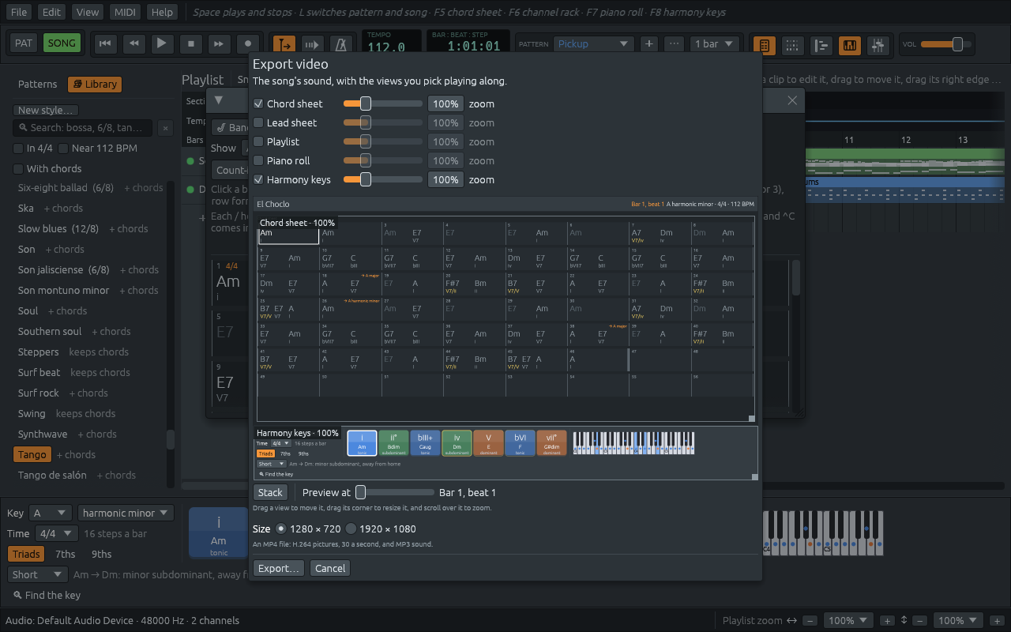Screen dimensions: 1011x632
Task: Open the channel rack view icon
Action: 792,45
